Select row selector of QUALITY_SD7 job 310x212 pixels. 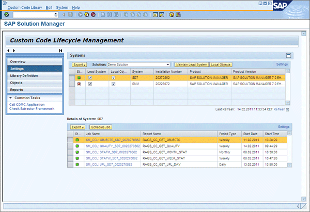click(70, 146)
